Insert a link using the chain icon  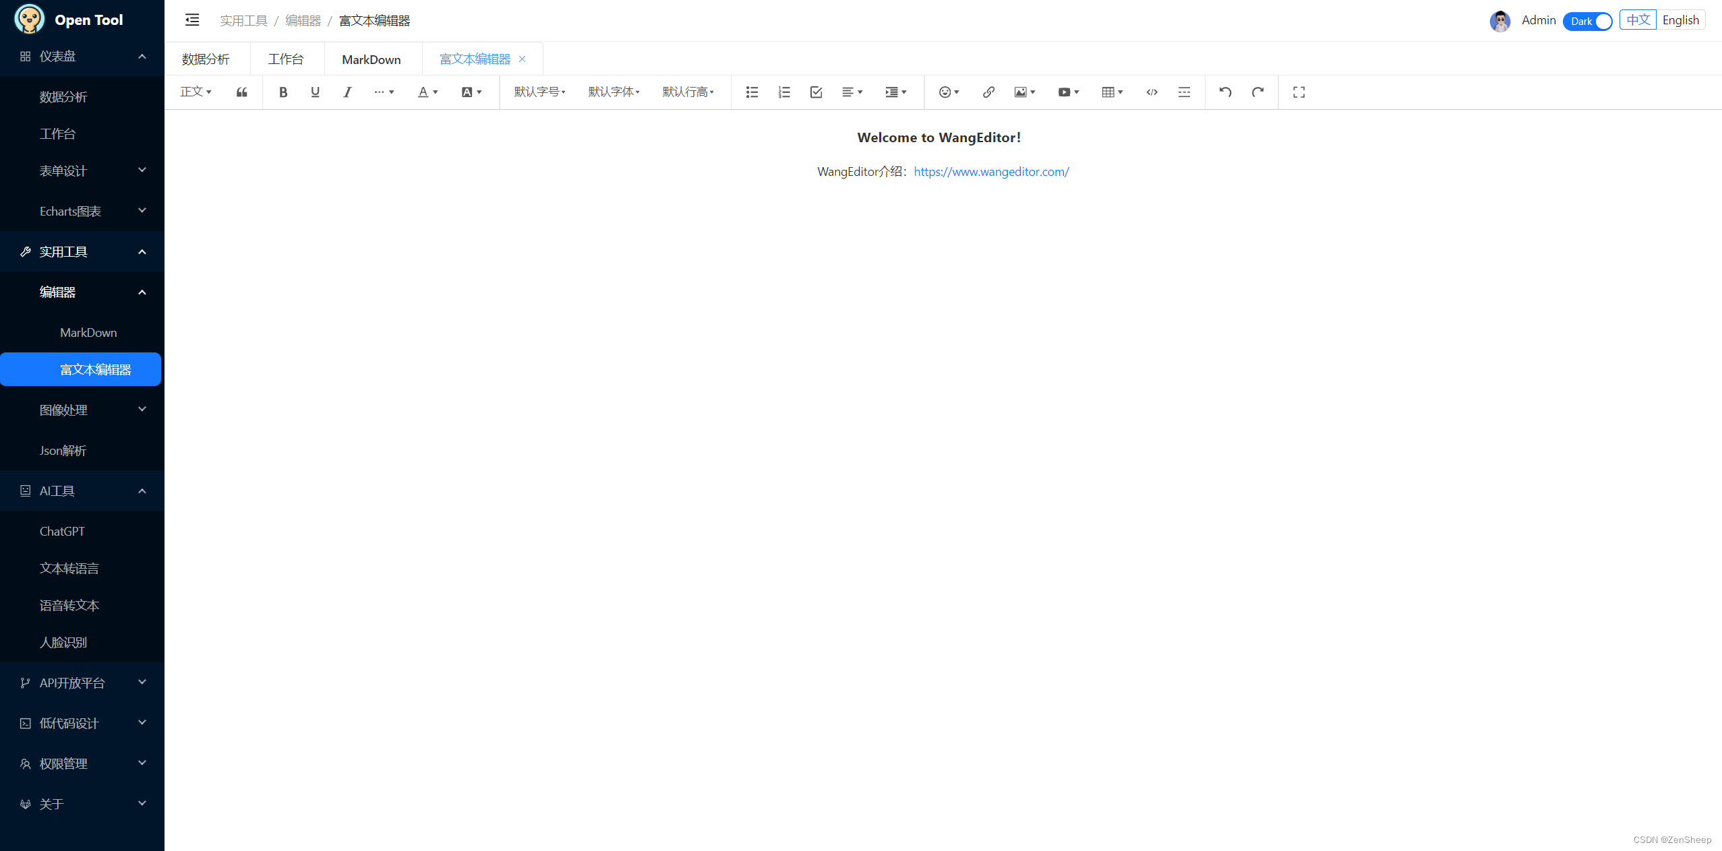(988, 92)
